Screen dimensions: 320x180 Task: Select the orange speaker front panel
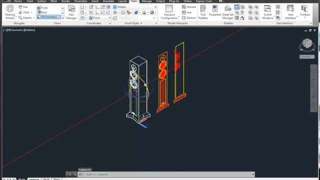click(x=162, y=81)
